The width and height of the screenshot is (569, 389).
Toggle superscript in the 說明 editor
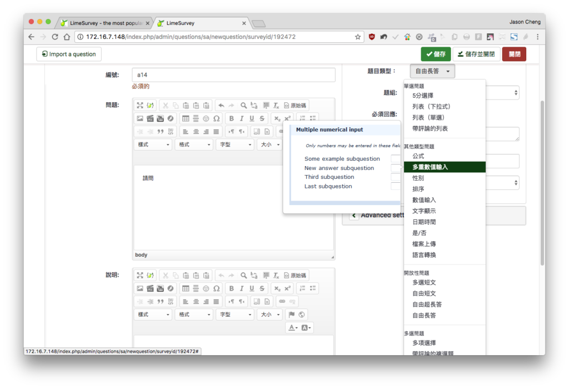(287, 288)
